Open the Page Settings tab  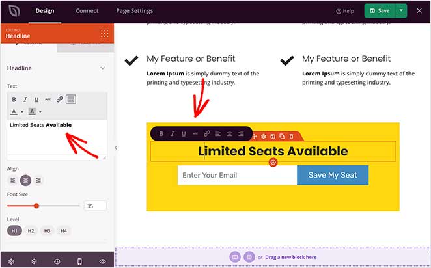coord(134,11)
